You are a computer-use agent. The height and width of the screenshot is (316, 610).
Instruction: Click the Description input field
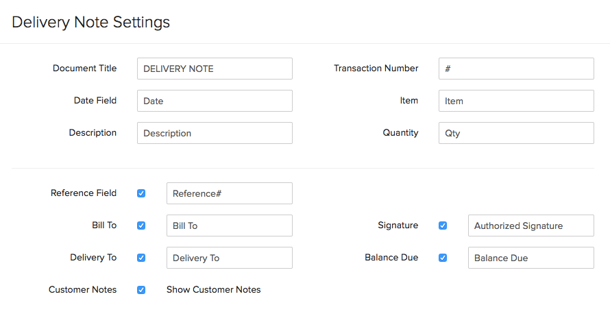(215, 133)
